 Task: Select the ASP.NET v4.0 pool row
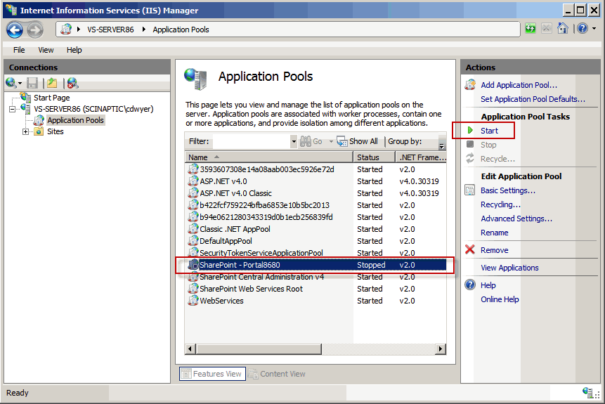click(x=315, y=181)
